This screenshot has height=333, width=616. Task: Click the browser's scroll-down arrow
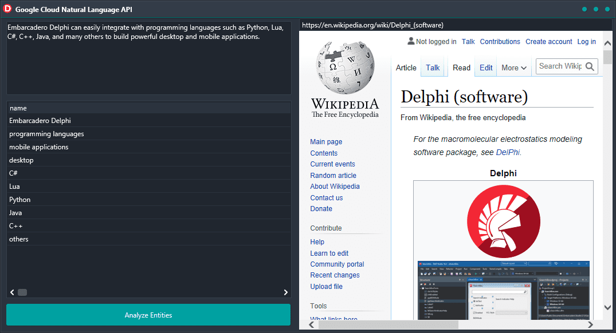pos(607,307)
